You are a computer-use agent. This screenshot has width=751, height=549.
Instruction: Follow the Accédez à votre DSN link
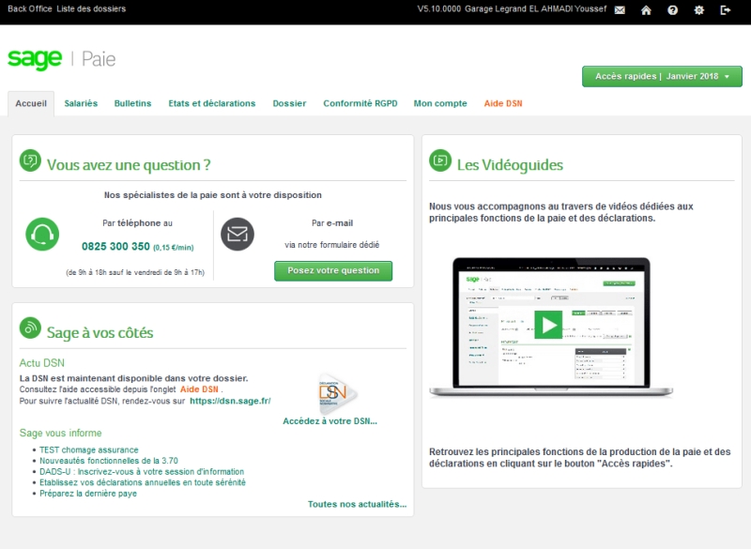point(330,421)
